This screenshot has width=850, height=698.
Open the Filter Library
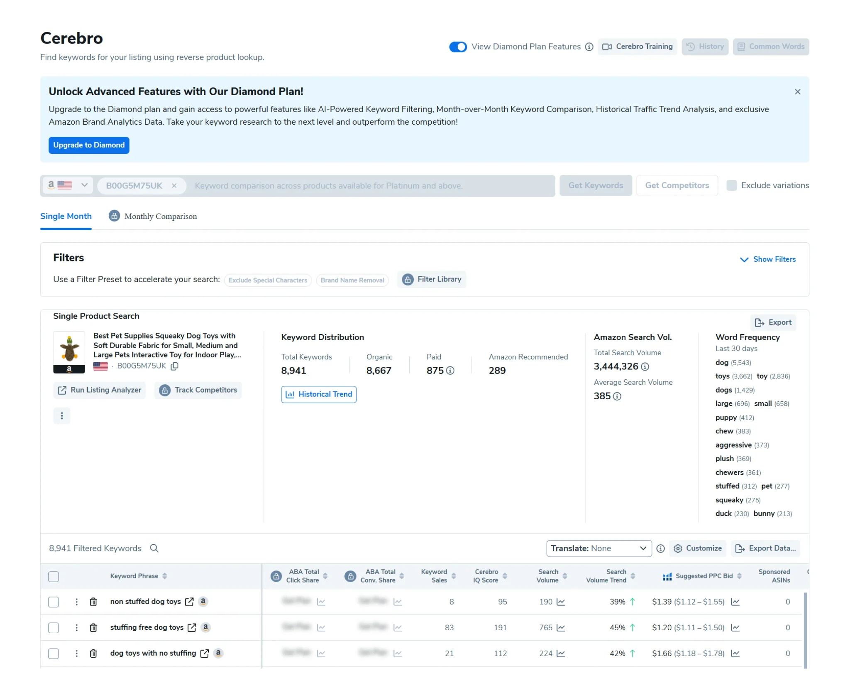431,279
